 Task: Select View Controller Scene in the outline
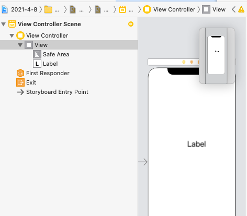(x=49, y=24)
